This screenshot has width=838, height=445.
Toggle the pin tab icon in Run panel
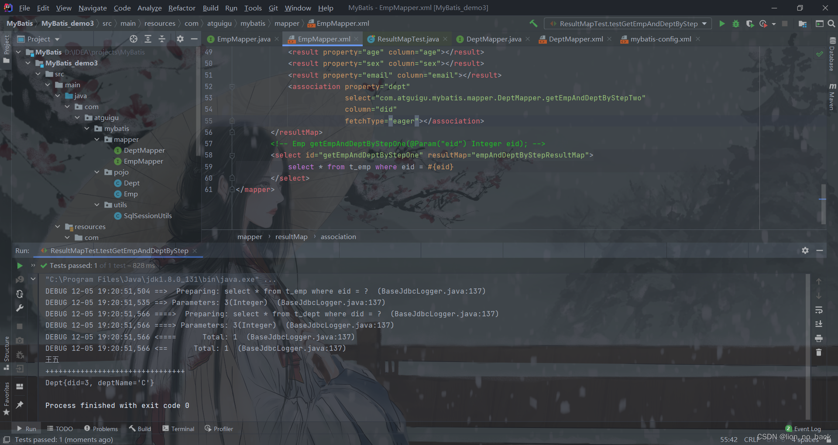20,404
